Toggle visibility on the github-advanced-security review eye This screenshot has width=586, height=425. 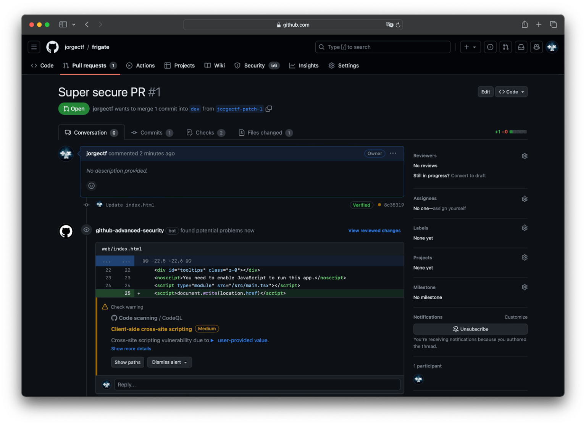(86, 229)
